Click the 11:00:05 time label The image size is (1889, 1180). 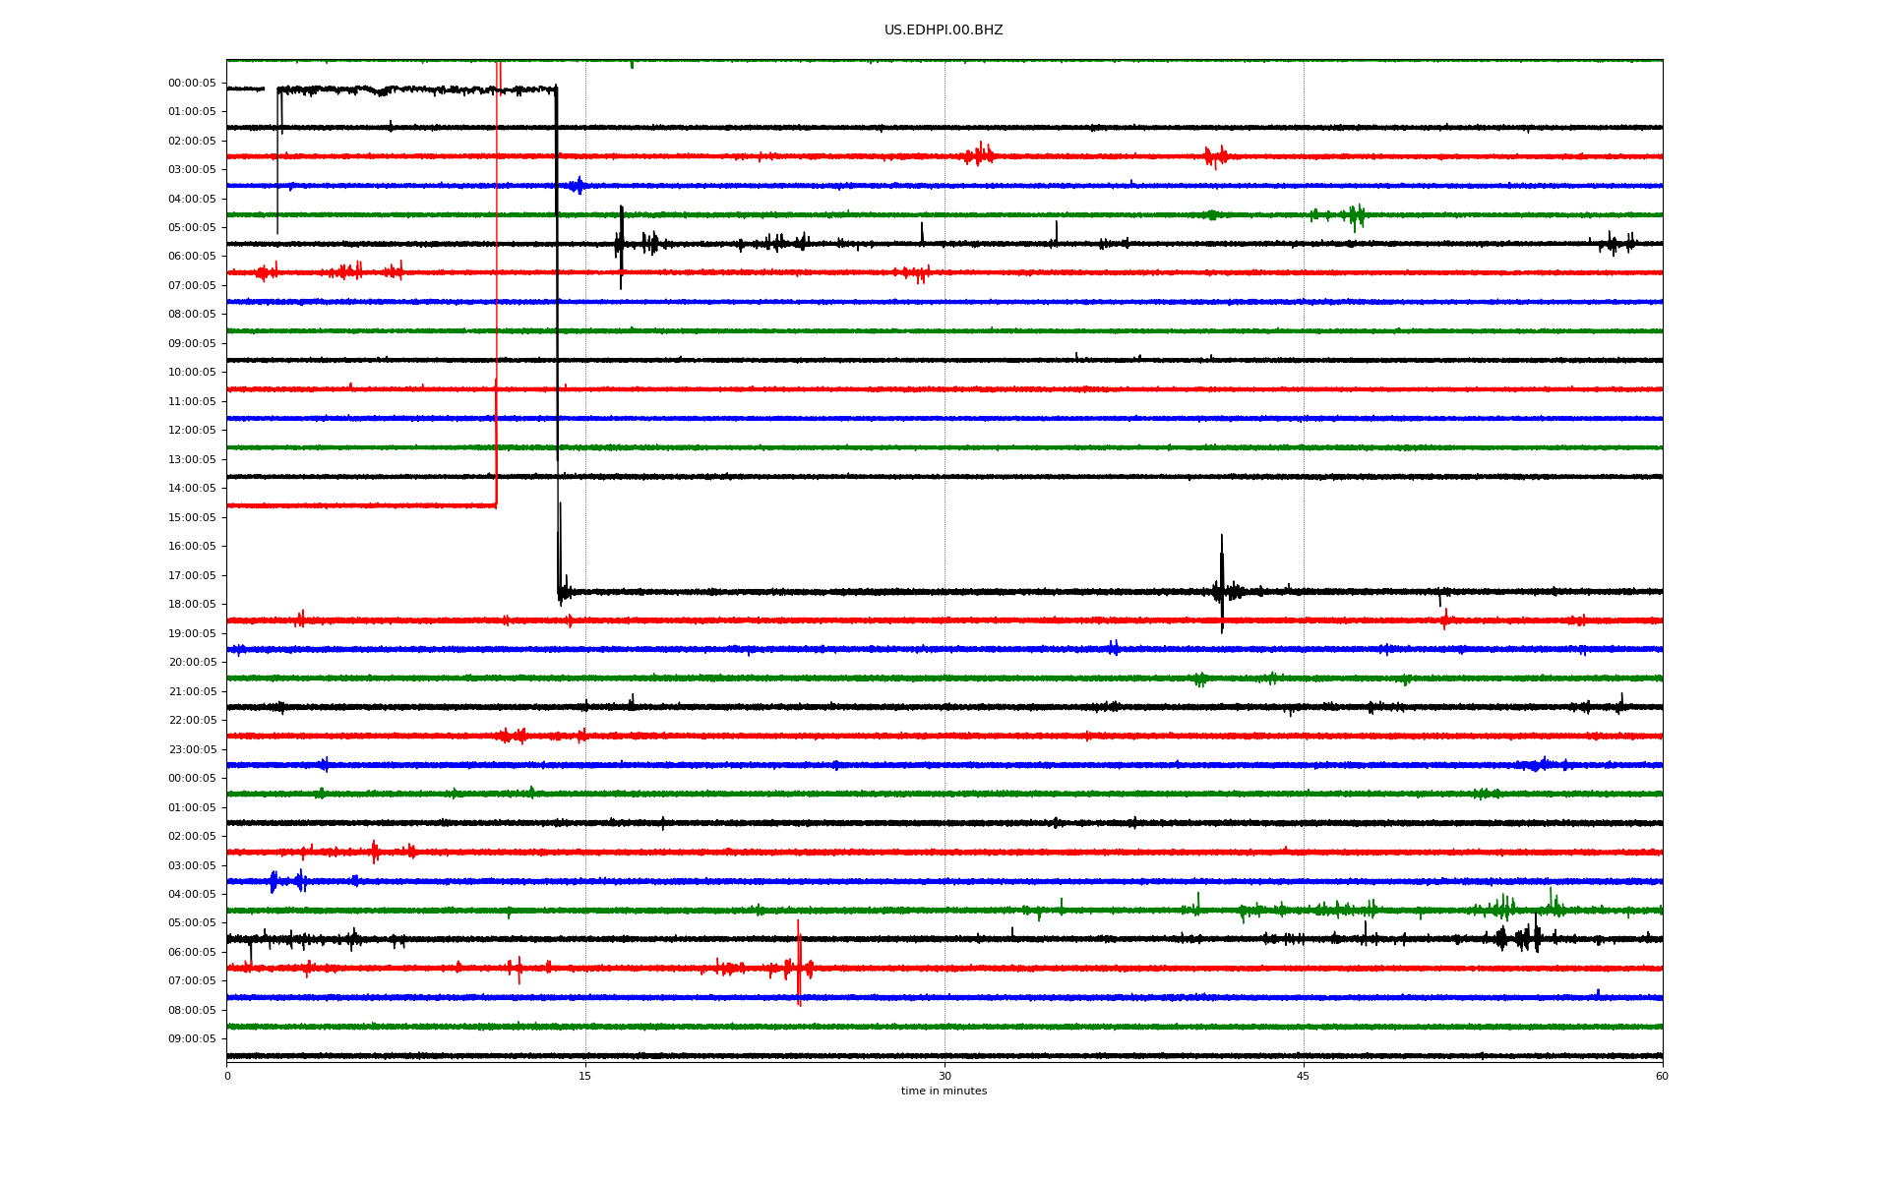[192, 401]
